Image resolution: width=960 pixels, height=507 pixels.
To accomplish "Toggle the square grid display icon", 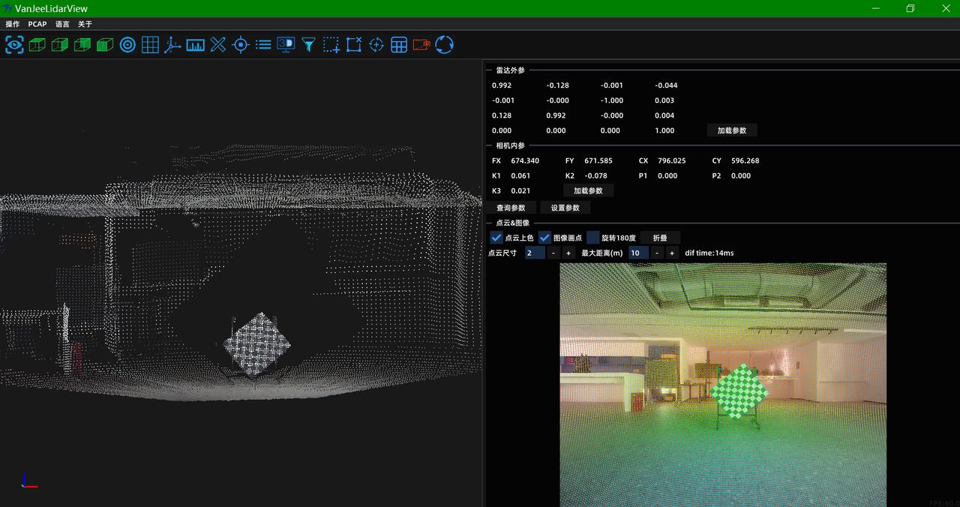I will pos(150,45).
